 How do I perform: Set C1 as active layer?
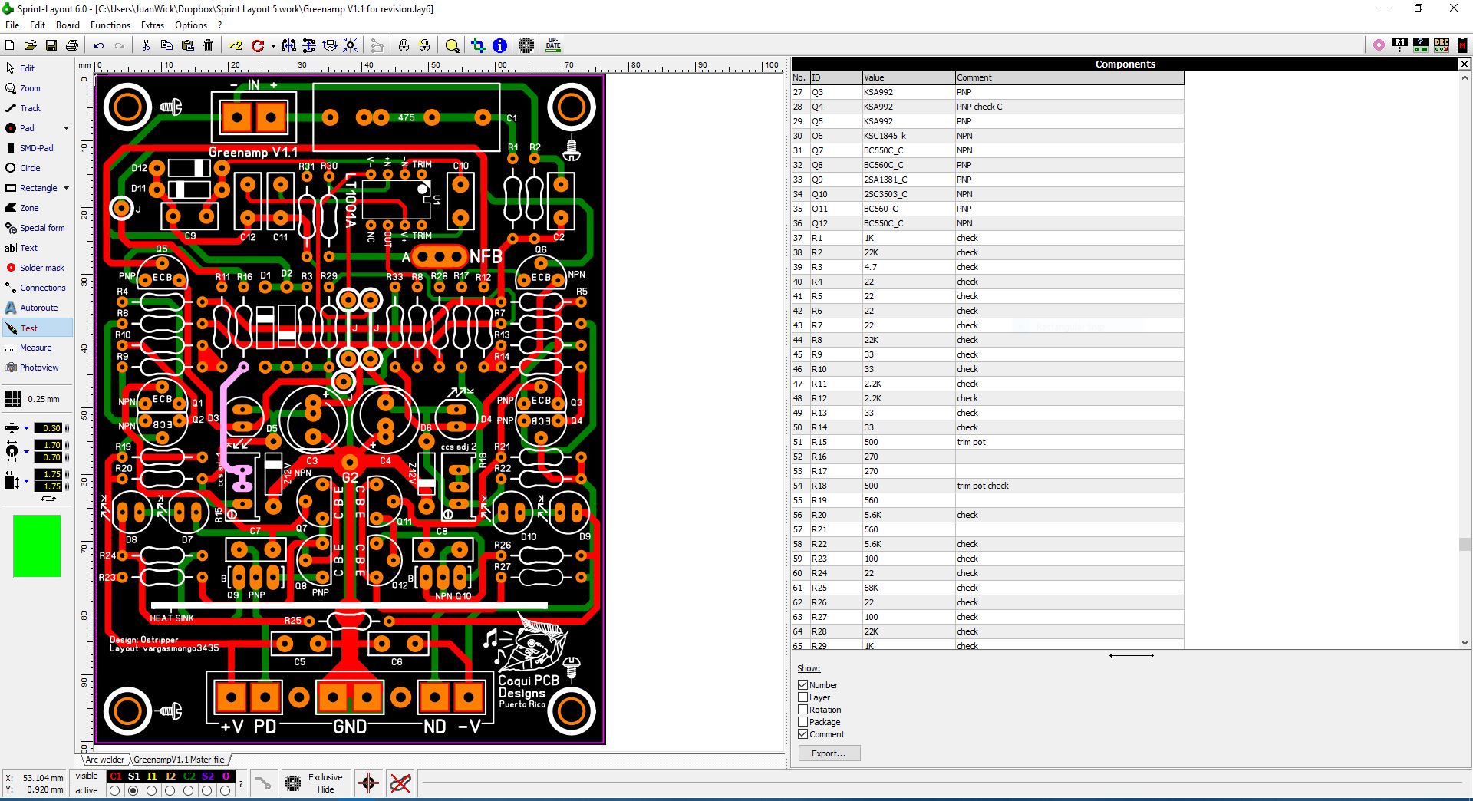pos(115,790)
